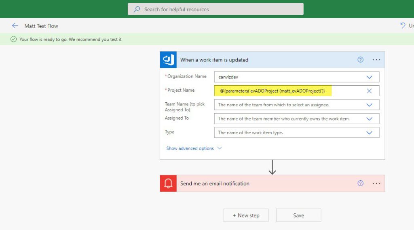Click the 'Type' field label
414x230 pixels.
(169, 132)
